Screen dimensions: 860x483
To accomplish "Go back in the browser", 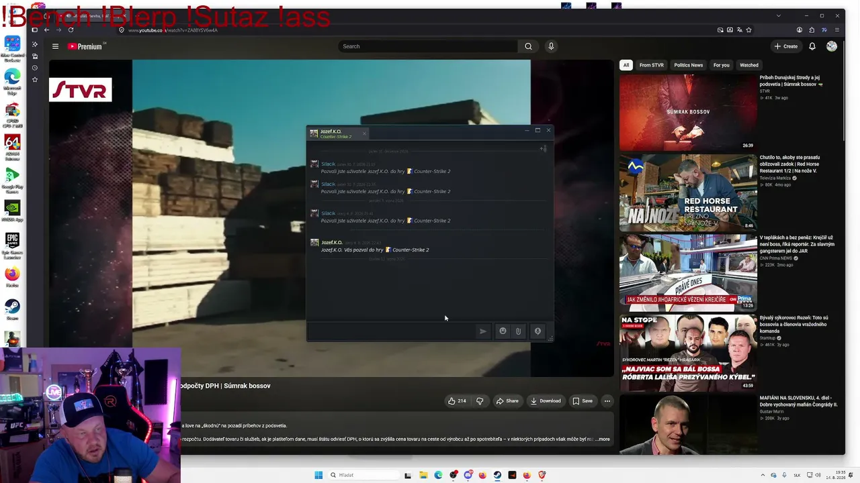I will (x=46, y=30).
